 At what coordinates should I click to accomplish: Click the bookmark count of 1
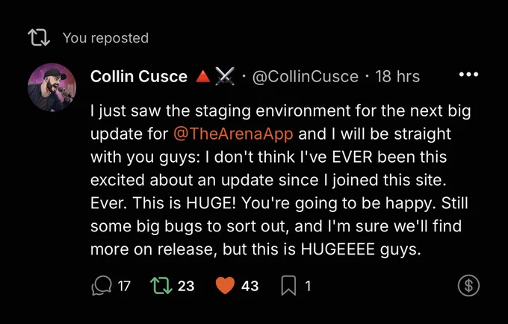(x=308, y=286)
